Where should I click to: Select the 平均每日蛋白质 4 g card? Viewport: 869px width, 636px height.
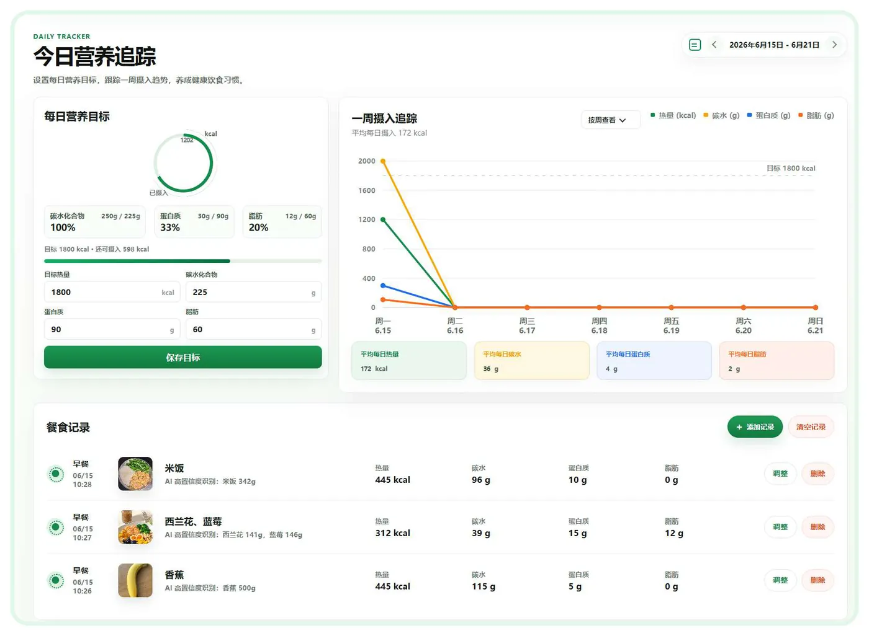click(x=654, y=361)
